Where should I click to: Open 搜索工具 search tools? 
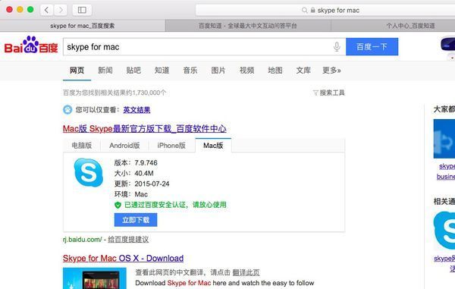coord(332,93)
